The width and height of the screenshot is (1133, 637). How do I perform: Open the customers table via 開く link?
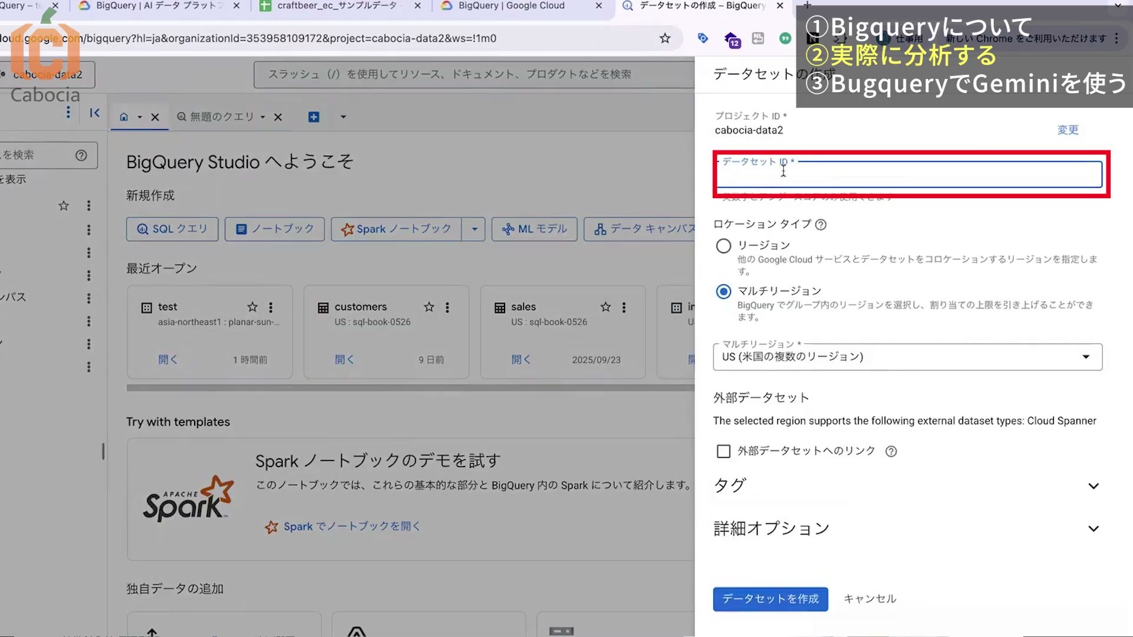344,359
